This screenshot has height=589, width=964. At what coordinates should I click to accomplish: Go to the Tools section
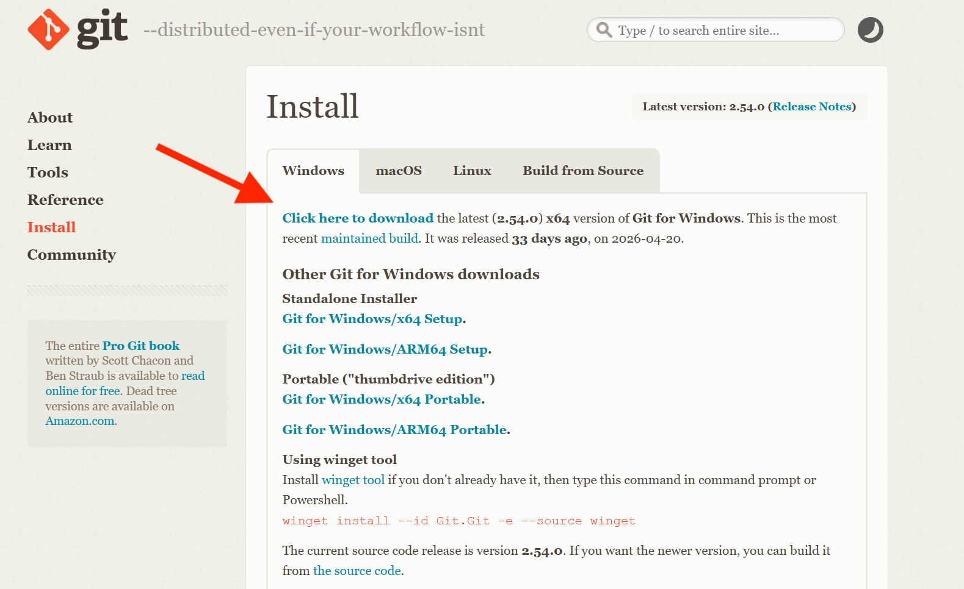pyautogui.click(x=48, y=173)
